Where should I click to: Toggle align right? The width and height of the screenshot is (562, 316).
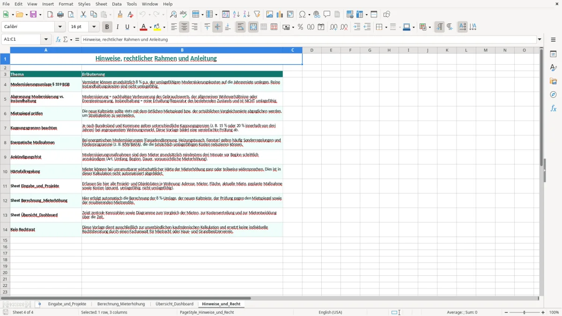point(194,27)
